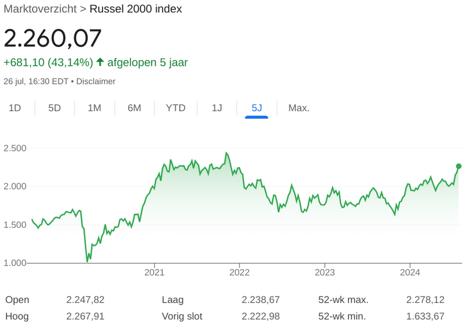Screen dimensions: 466x325
Task: Click the 2024 label on the time axis
Action: tap(409, 272)
